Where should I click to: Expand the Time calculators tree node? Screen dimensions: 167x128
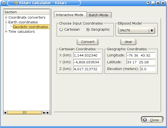pos(6,31)
